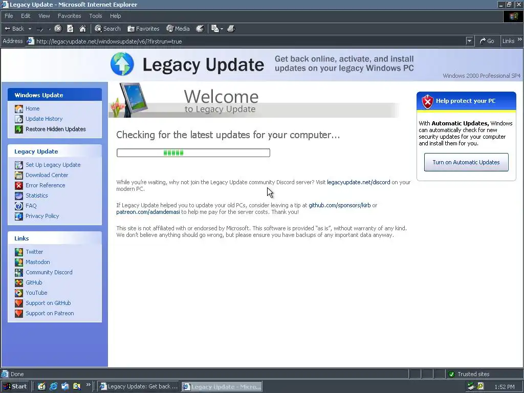Screen dimensions: 524x393
Task: Open the History toolbar icon
Action: [x=200, y=29]
